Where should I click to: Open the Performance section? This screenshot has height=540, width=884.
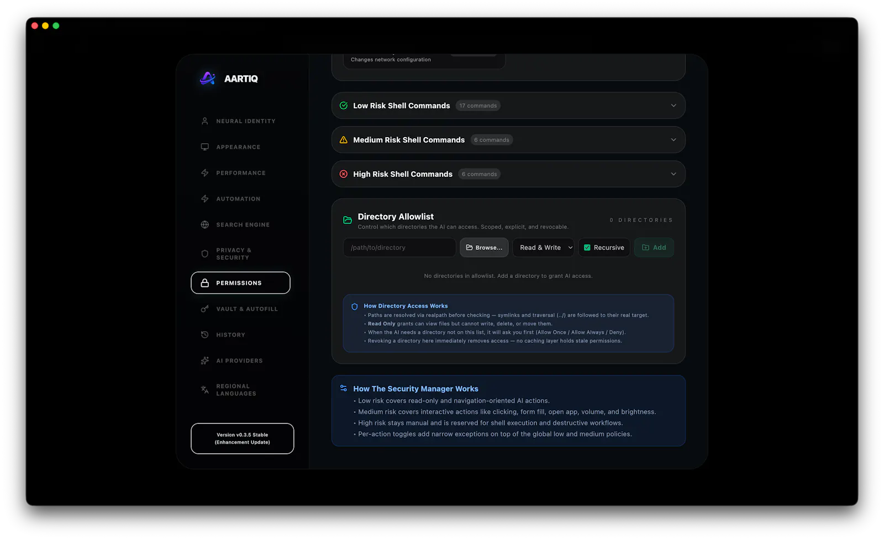[x=240, y=173]
